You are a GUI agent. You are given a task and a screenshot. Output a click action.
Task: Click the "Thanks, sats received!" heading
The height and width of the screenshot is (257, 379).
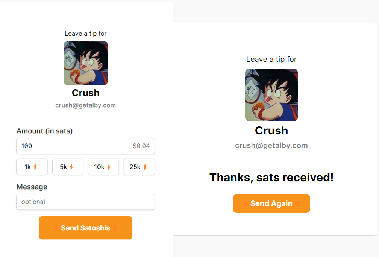[x=271, y=177]
